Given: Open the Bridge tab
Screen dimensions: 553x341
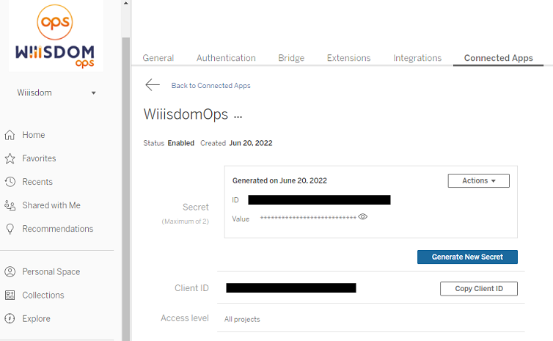Looking at the screenshot, I should [x=291, y=58].
